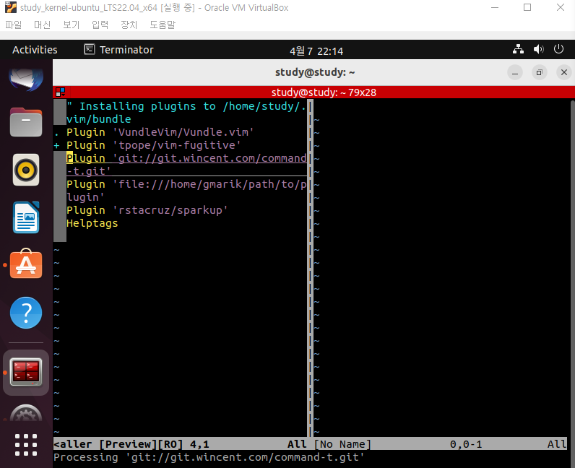Click the Terminator terminal grouping icon

[61, 92]
